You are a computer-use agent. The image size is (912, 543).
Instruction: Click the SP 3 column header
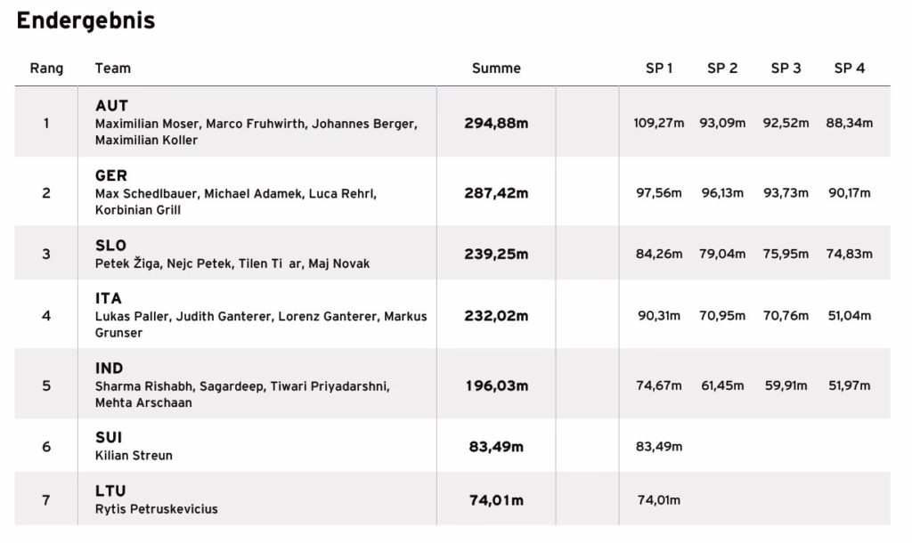(786, 69)
